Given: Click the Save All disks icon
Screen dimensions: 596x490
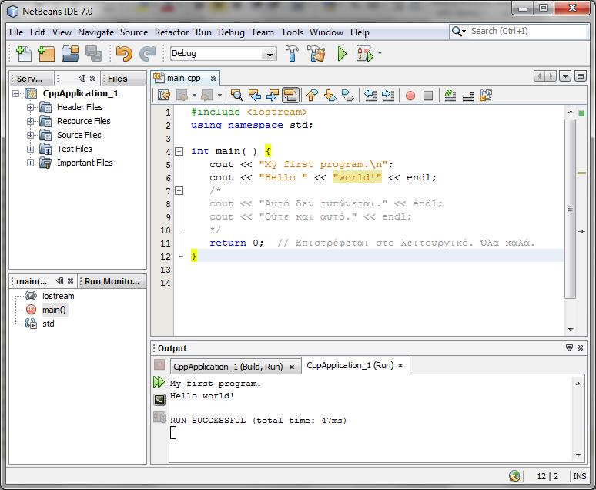Looking at the screenshot, I should [93, 54].
